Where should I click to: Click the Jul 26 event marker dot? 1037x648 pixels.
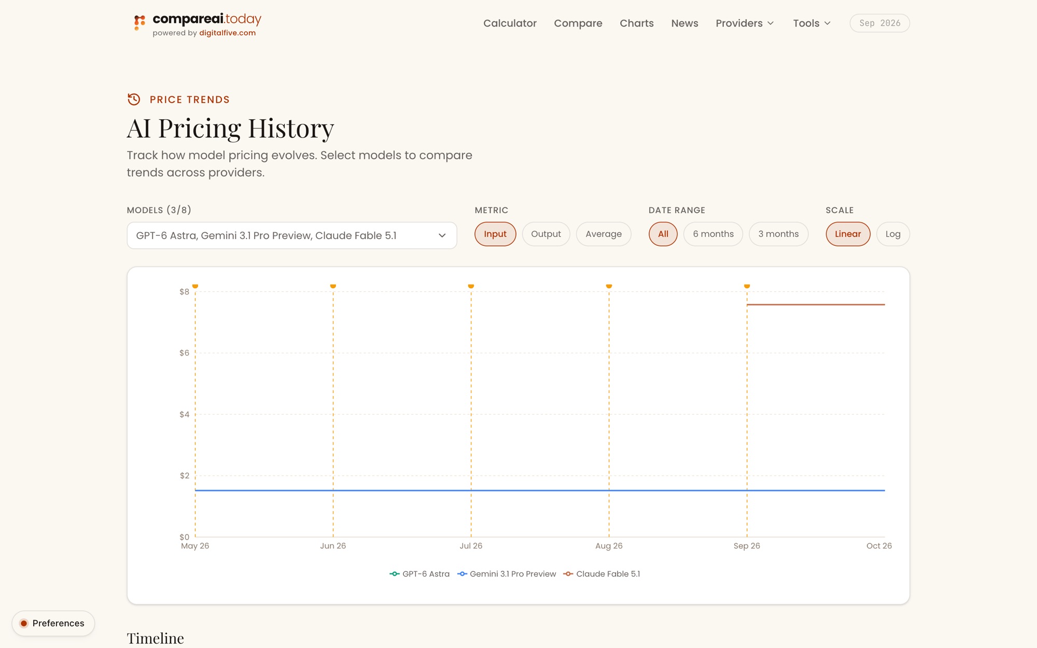(x=471, y=286)
